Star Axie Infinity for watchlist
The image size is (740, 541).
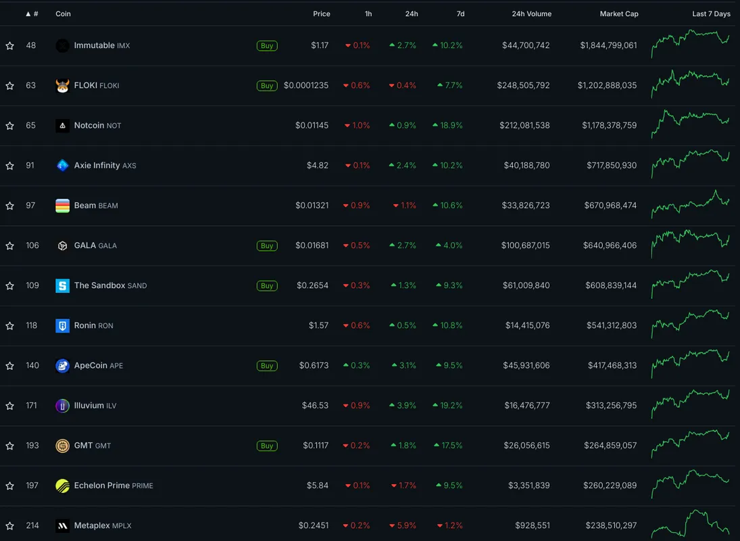(x=10, y=166)
